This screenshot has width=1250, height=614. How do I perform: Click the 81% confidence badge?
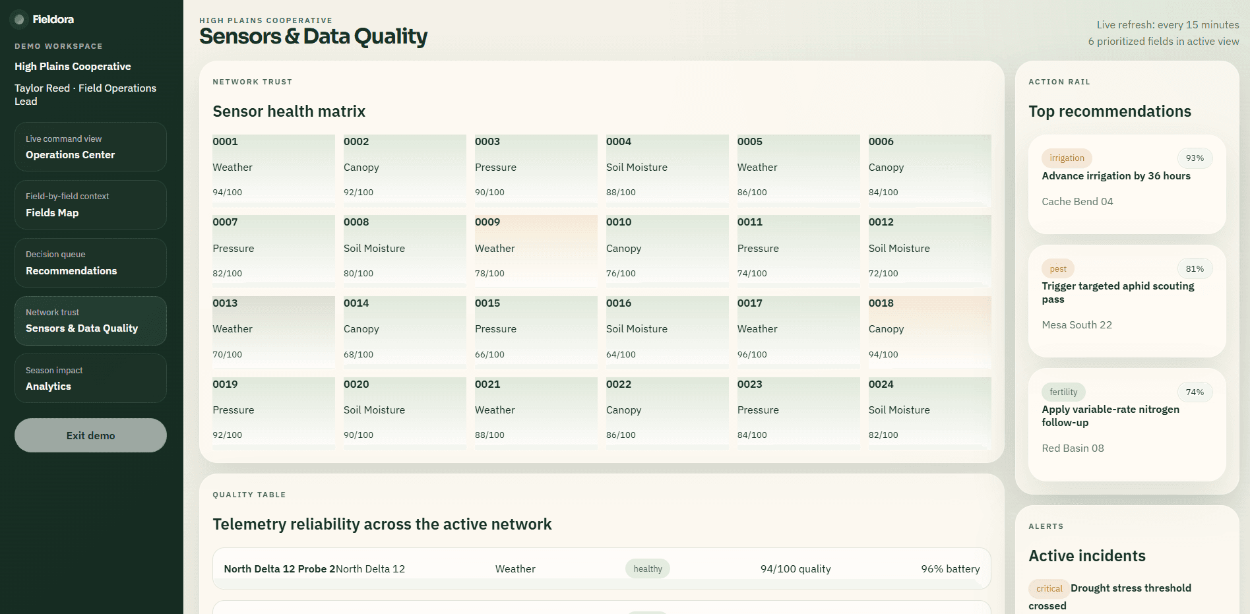1195,268
